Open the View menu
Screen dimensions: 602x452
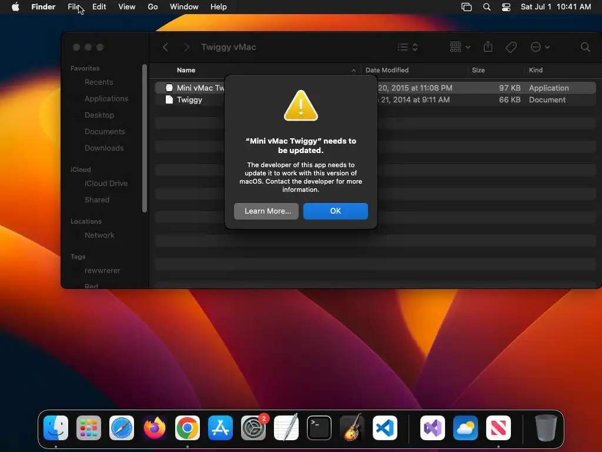[127, 7]
